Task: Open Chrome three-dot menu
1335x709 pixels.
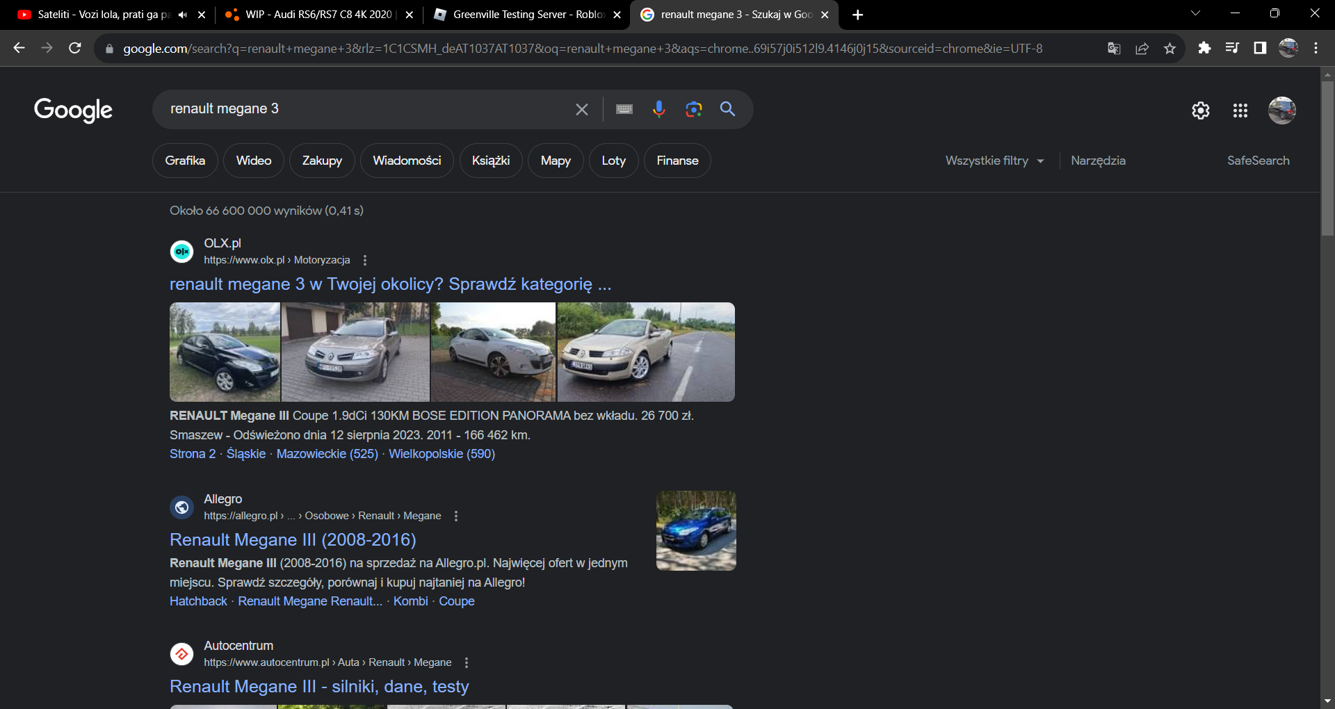Action: pos(1316,48)
